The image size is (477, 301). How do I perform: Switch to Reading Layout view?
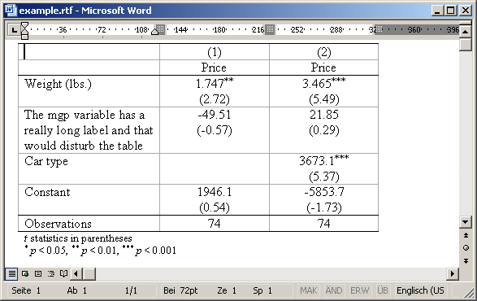63,274
